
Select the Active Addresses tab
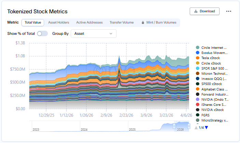point(89,23)
